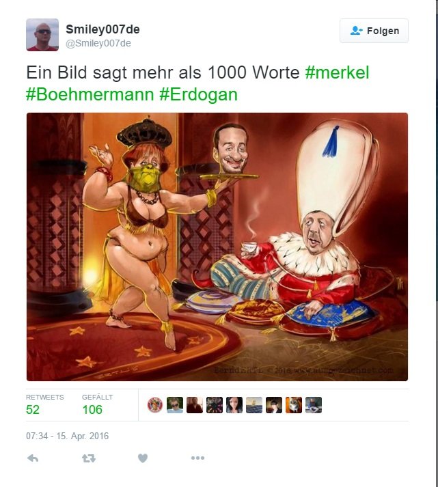Open the Smiley007de profile picture
The width and height of the screenshot is (438, 487).
pyautogui.click(x=42, y=34)
